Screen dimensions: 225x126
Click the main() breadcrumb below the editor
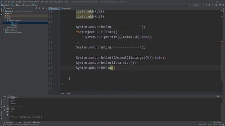click(69, 93)
